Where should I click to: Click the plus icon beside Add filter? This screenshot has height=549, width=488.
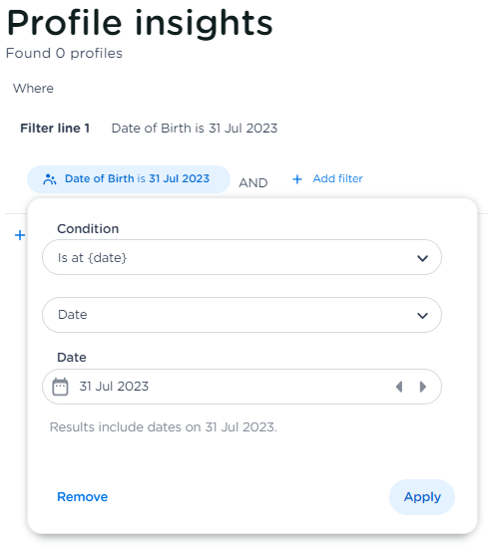pyautogui.click(x=297, y=179)
